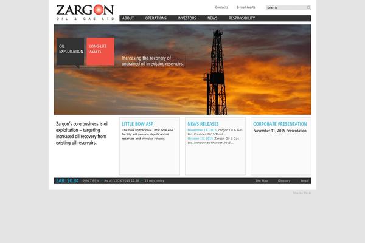This screenshot has height=243, width=365.
Task: Open the News Releases heading
Action: point(203,124)
